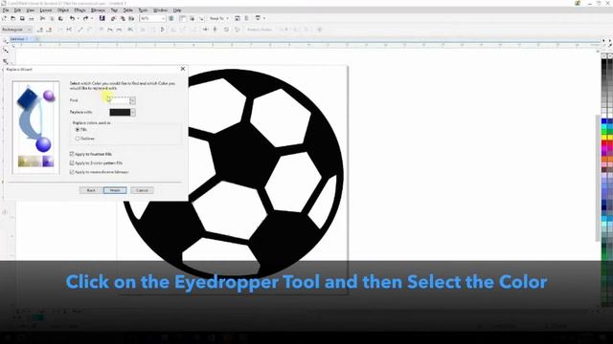Click the Finish button in Replace Wizard
The width and height of the screenshot is (613, 344).
[x=115, y=190]
